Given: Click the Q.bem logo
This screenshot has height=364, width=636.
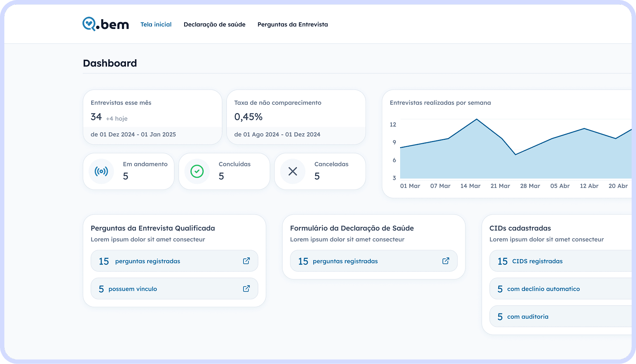Looking at the screenshot, I should pos(105,24).
